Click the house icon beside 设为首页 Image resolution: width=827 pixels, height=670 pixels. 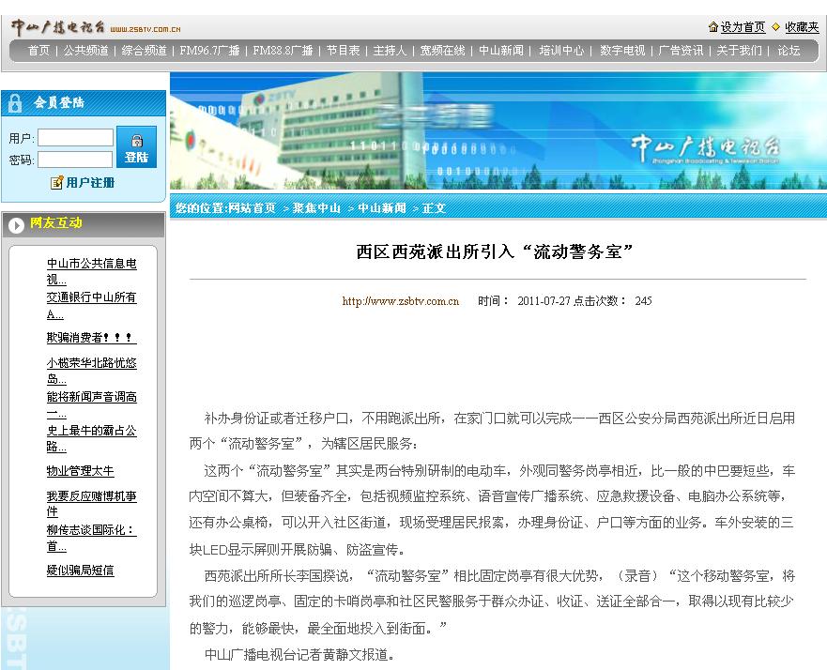coord(713,27)
